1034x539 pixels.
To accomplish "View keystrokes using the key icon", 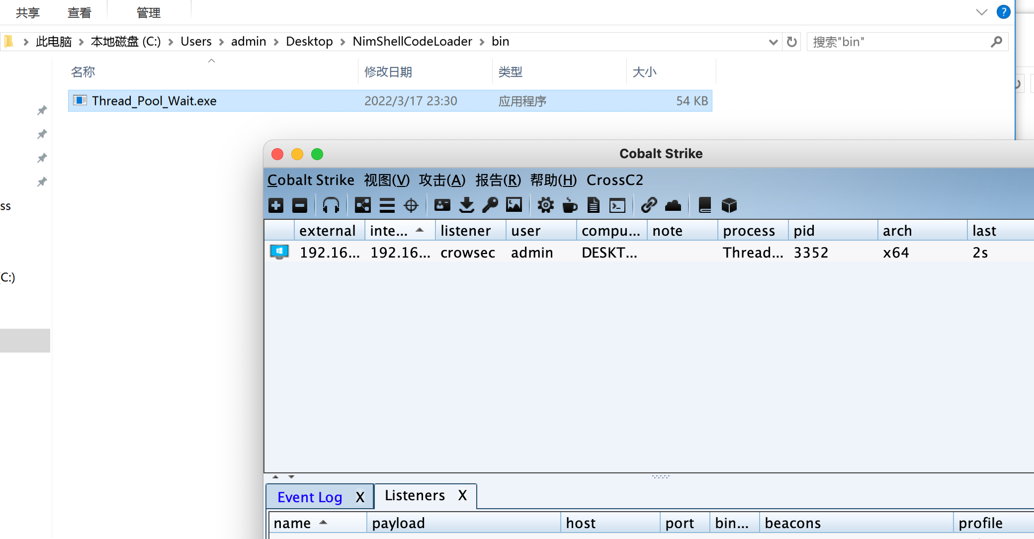I will pyautogui.click(x=490, y=205).
